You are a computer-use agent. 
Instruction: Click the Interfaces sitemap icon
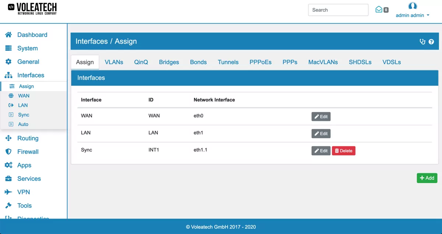pyautogui.click(x=8, y=75)
